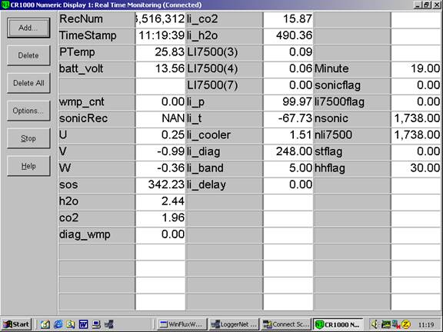The width and height of the screenshot is (443, 332).
Task: Select the stflag label cell
Action: (x=352, y=152)
